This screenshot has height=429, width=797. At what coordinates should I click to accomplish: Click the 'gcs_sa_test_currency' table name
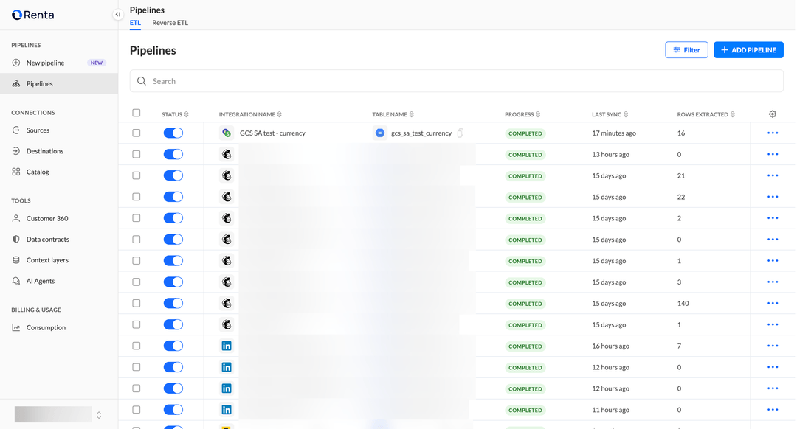coord(421,133)
